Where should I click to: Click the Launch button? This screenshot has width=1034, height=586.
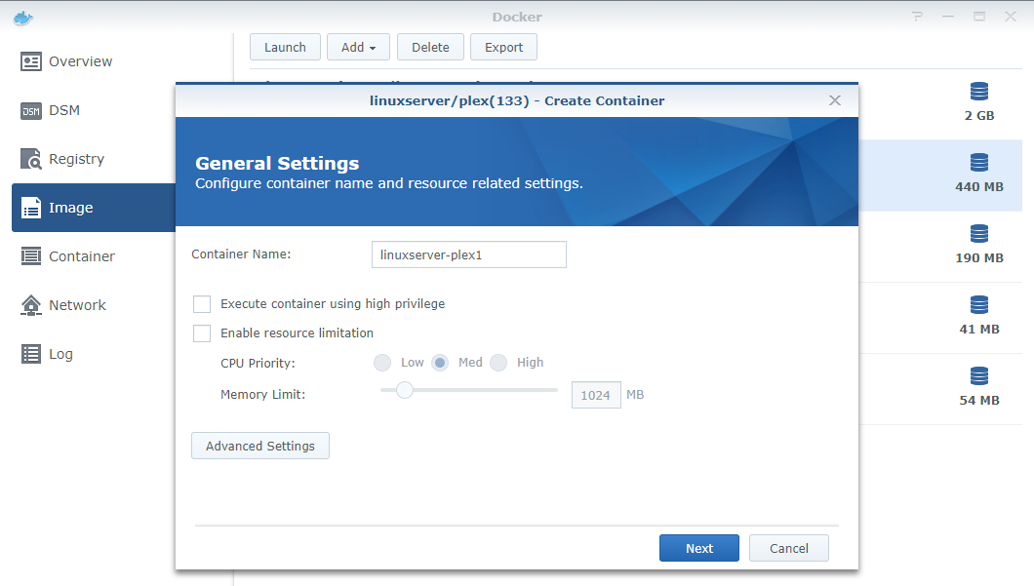point(285,47)
